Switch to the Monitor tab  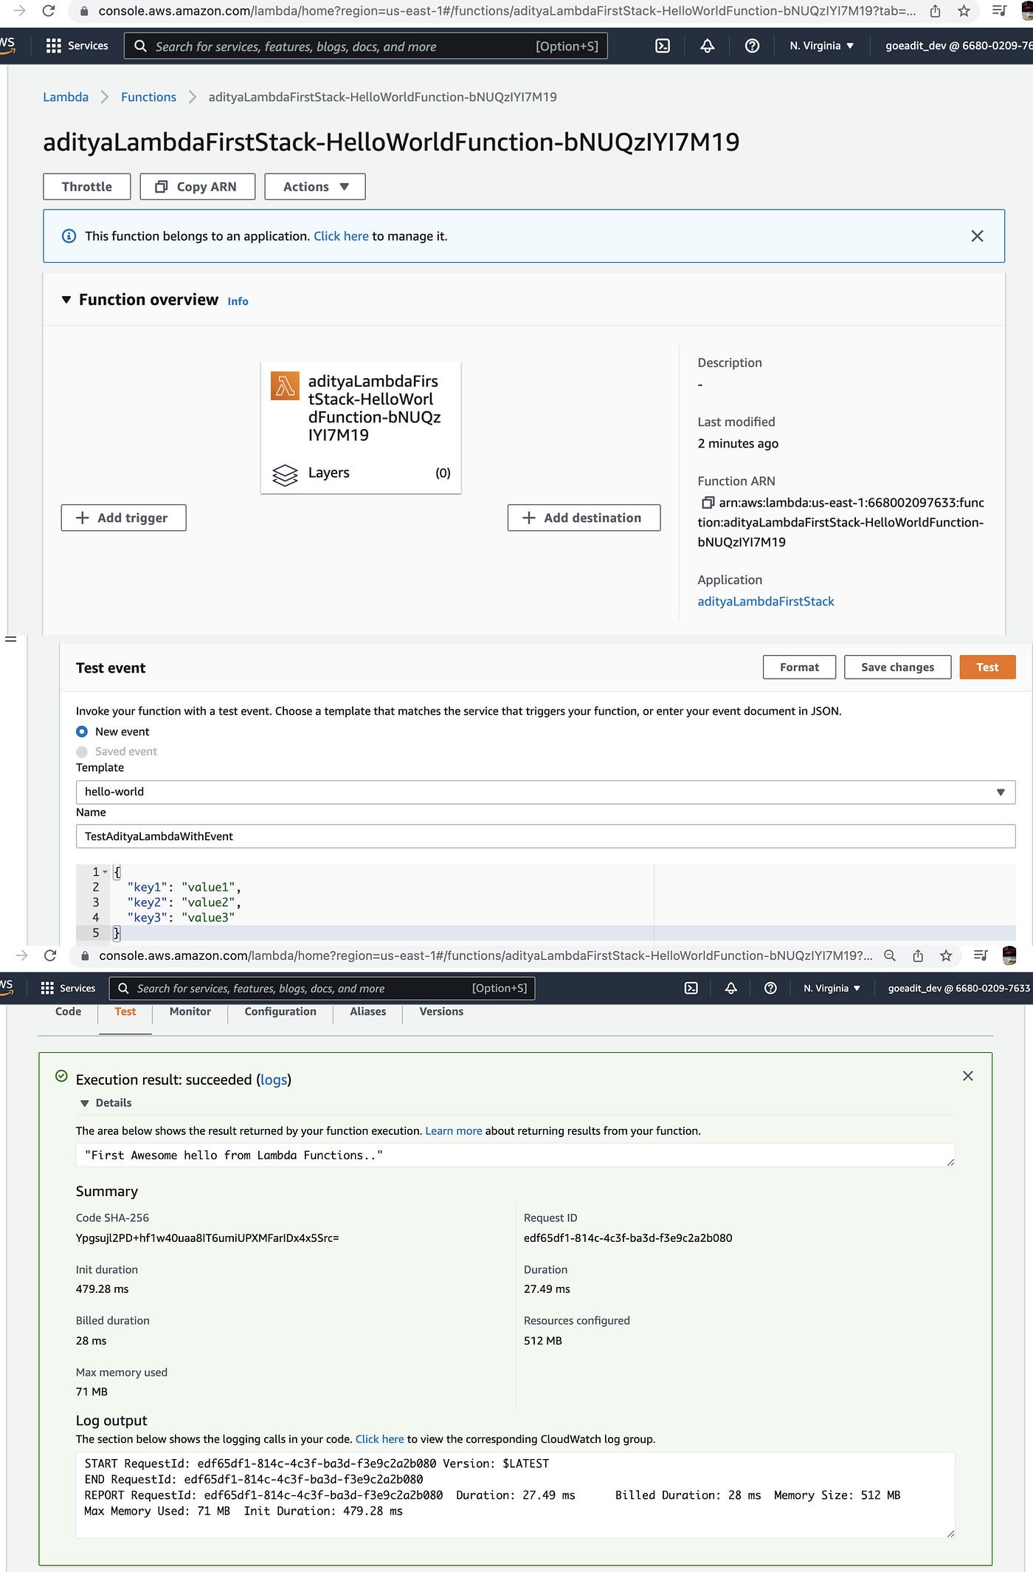coord(190,1012)
